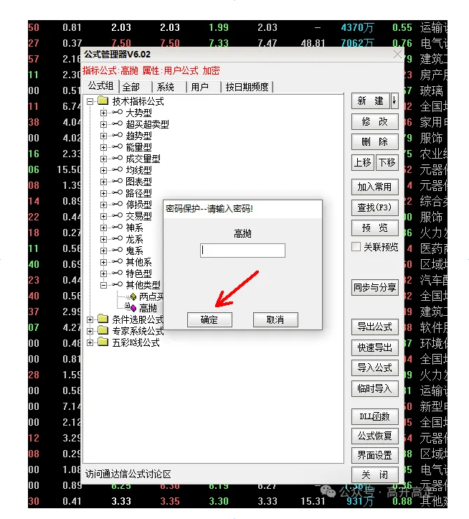The width and height of the screenshot is (469, 519).
Task: Click the category icon beside 路径型
Action: pyautogui.click(x=118, y=192)
